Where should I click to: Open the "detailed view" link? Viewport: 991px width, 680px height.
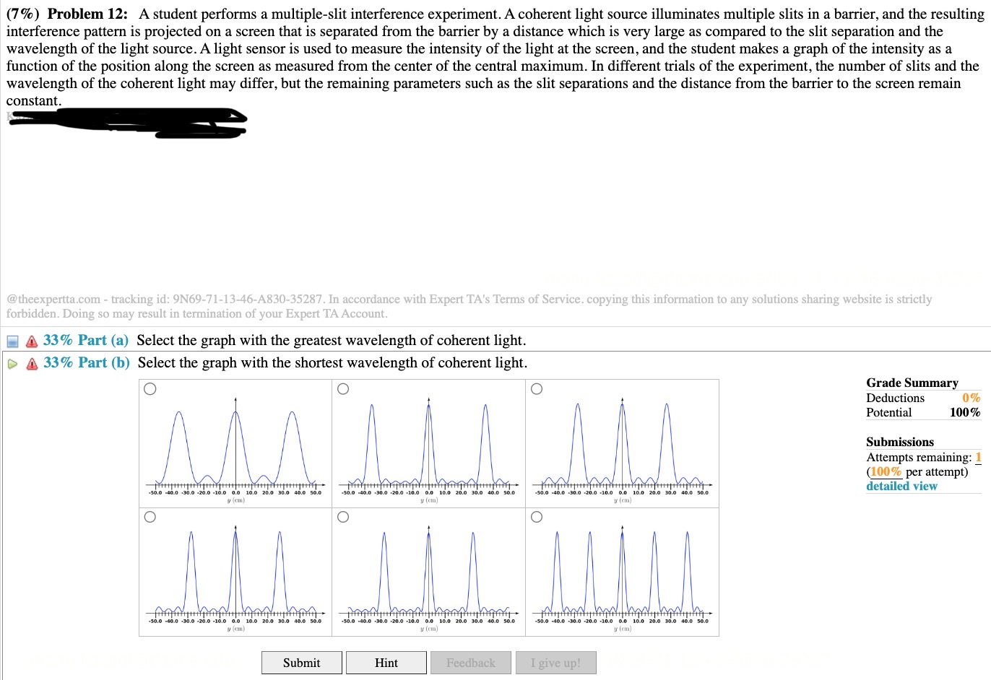click(x=901, y=486)
